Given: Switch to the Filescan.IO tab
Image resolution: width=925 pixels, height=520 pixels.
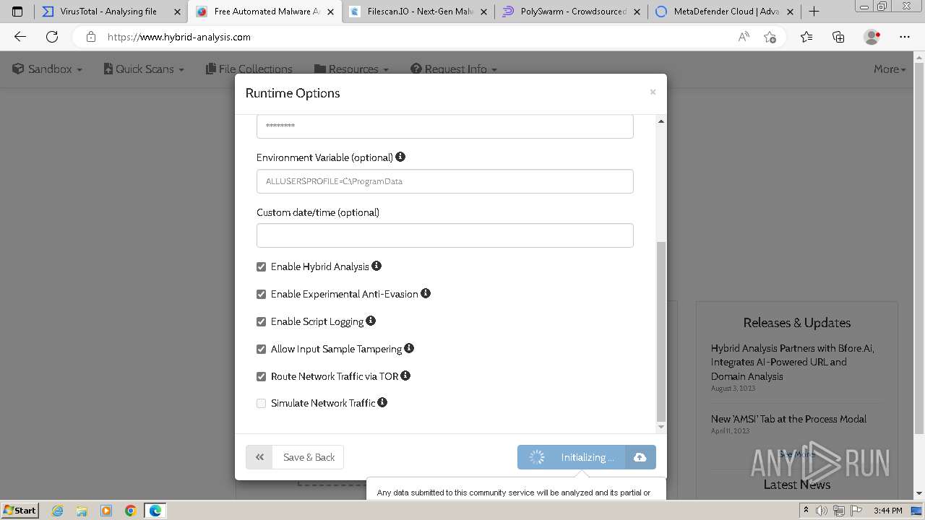Looking at the screenshot, I should tap(419, 12).
